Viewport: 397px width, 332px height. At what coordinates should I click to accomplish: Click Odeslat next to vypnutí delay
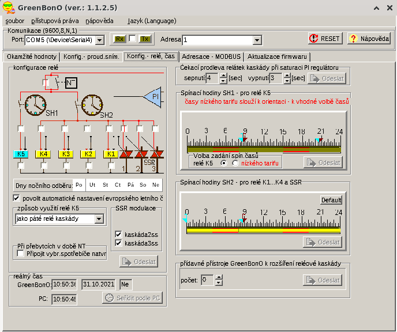[x=327, y=78]
